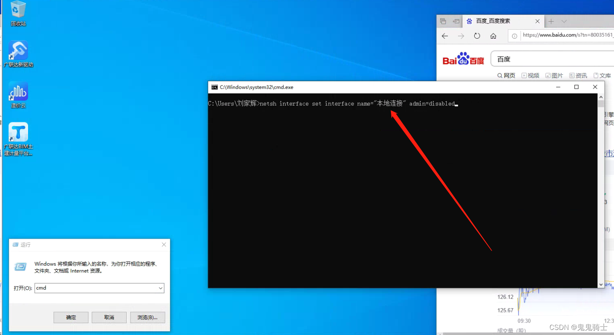The image size is (614, 335).
Task: Switch to the 图片 results tab
Action: pos(554,75)
